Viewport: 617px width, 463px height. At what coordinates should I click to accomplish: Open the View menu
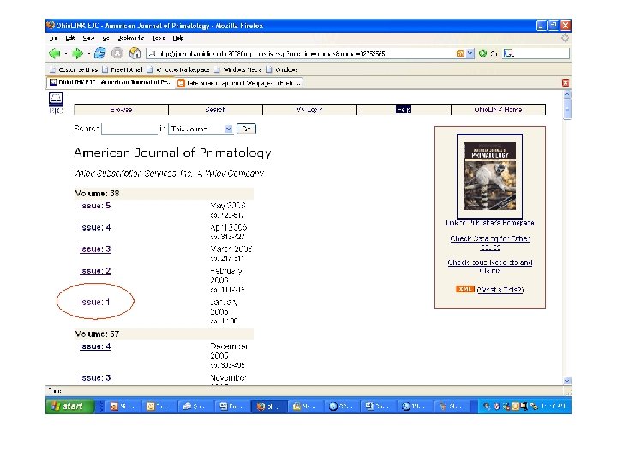pos(88,39)
